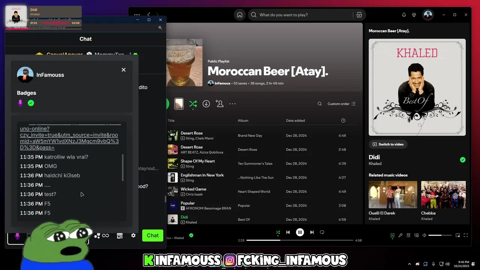Open the Windows taskbar volume icon
The width and height of the screenshot is (480, 270).
[x=447, y=264]
